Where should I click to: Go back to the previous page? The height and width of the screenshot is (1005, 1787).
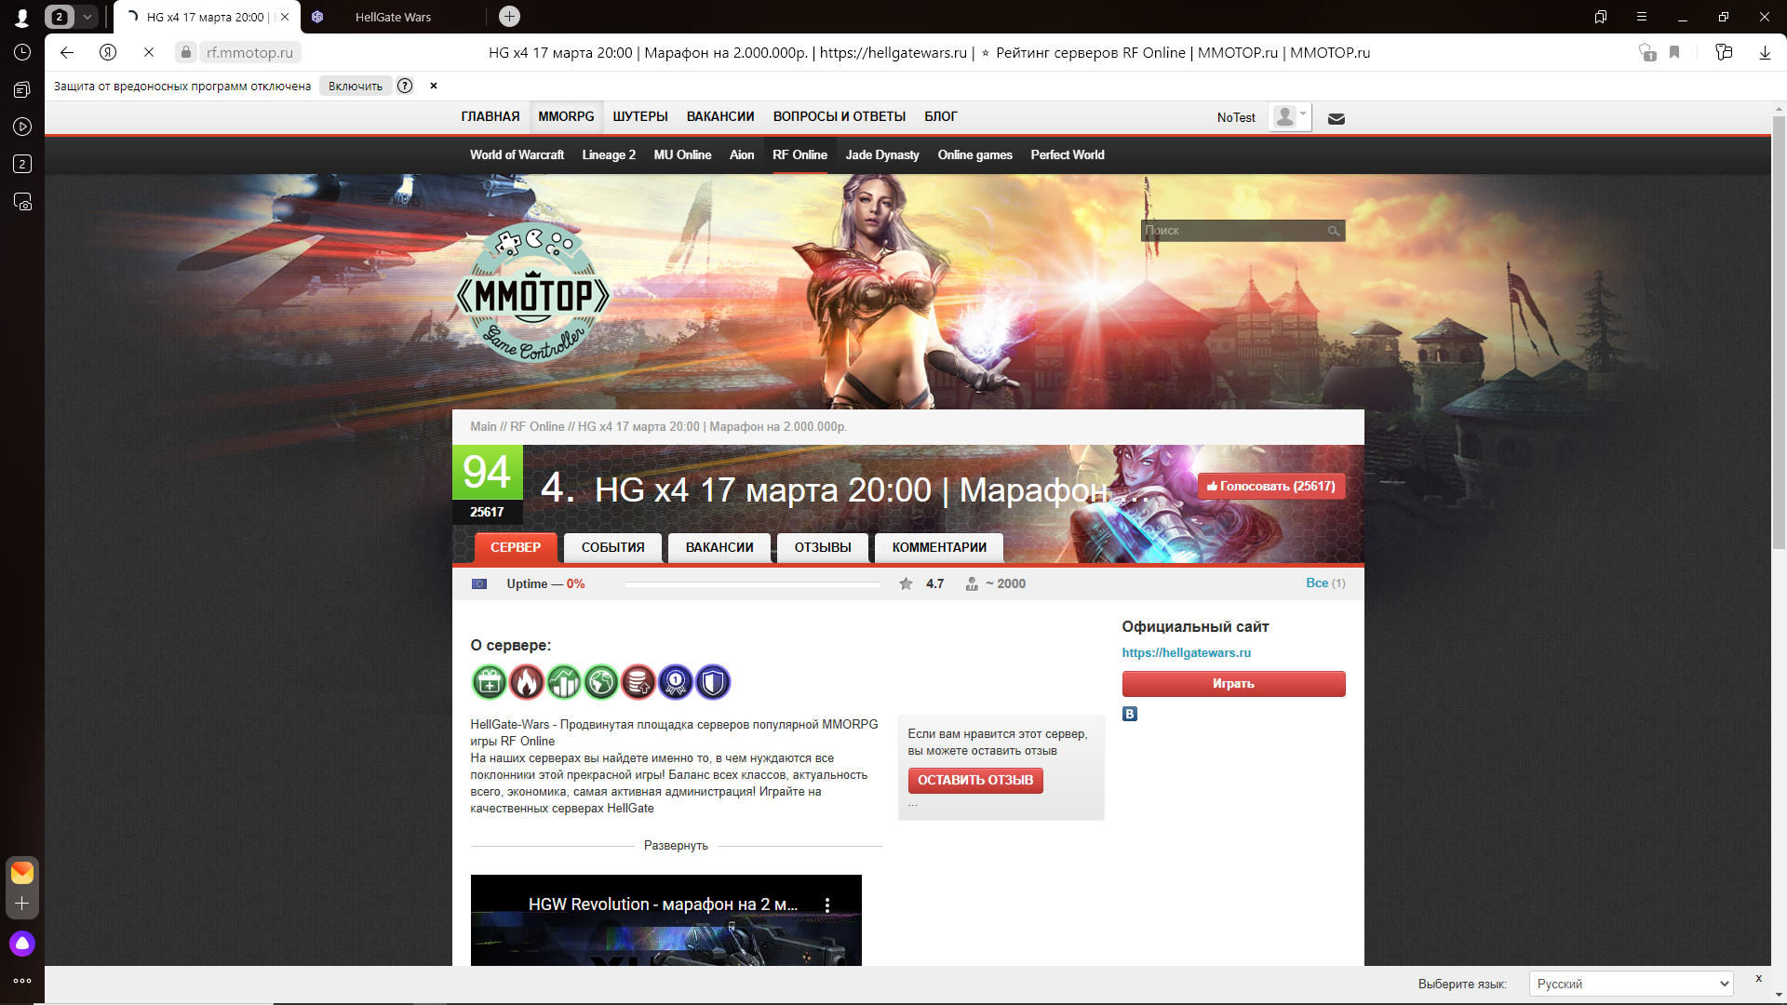click(67, 53)
